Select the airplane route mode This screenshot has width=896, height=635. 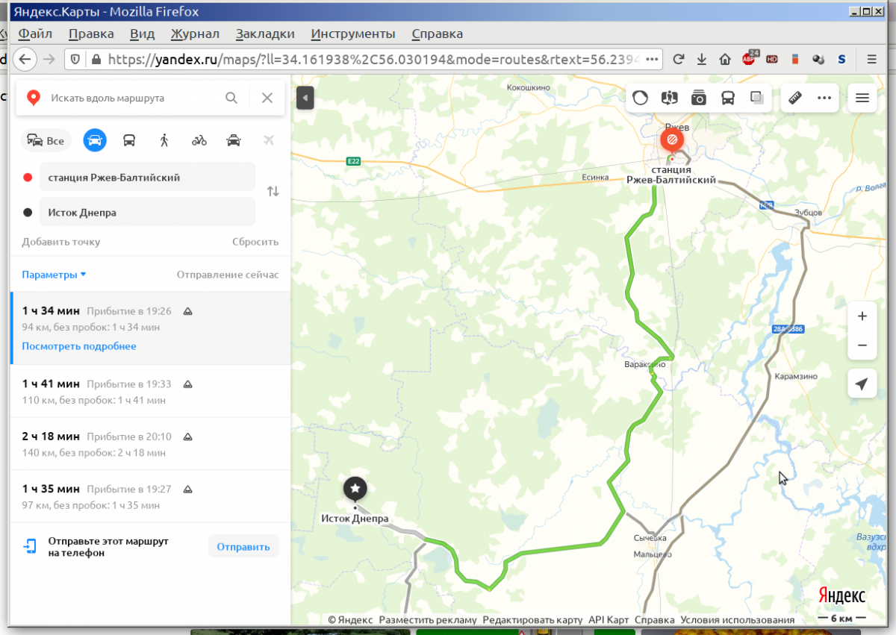(x=269, y=140)
